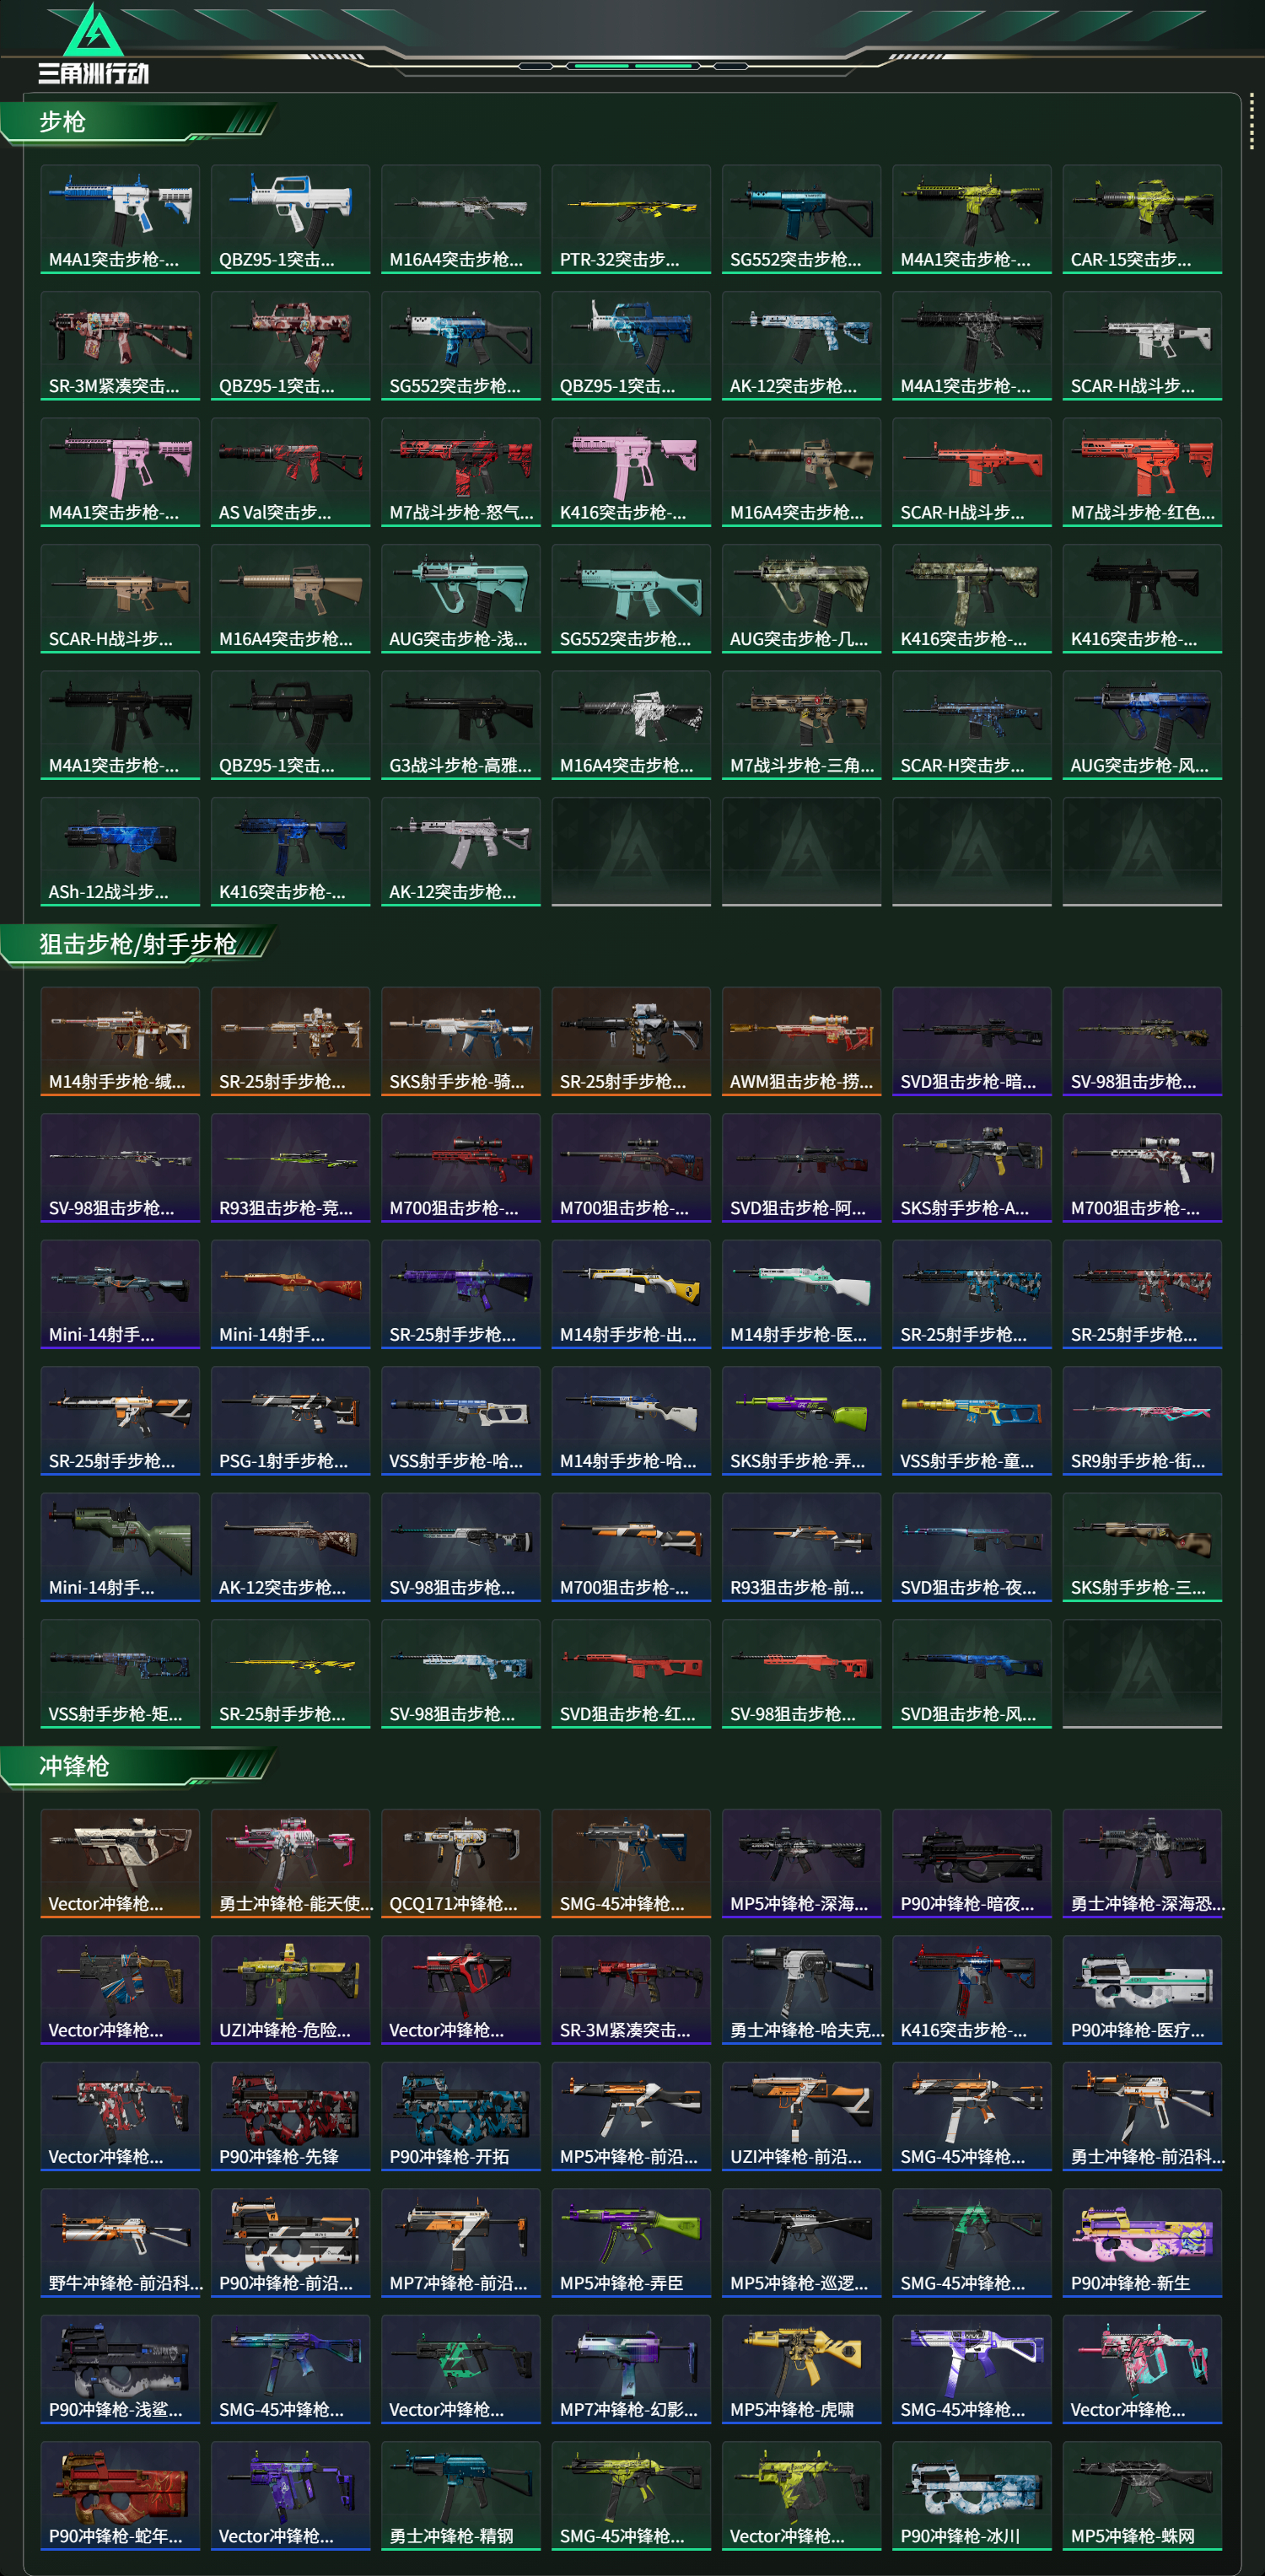This screenshot has height=2576, width=1265.
Task: Click the 三角洲行动 triangle logo
Action: click(x=93, y=43)
